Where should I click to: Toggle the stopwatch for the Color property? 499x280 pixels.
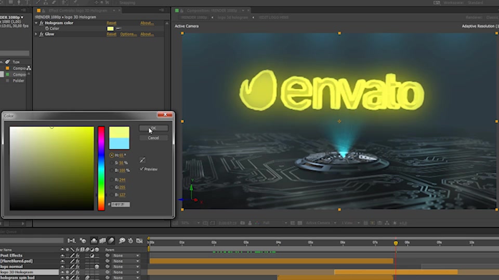[47, 29]
